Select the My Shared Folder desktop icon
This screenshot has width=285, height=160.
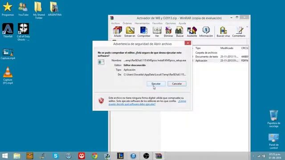click(39, 10)
